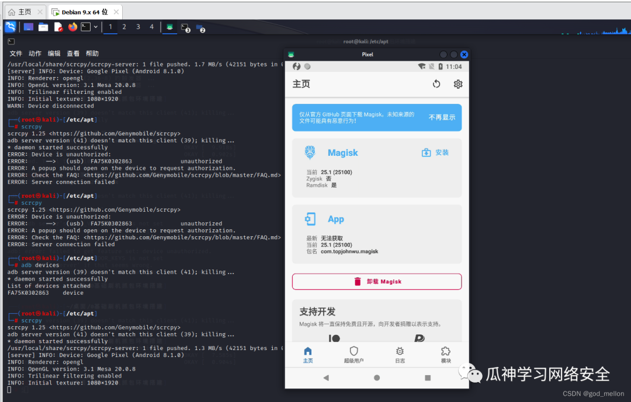Expand the terminal launcher dropdown arrow

[96, 27]
